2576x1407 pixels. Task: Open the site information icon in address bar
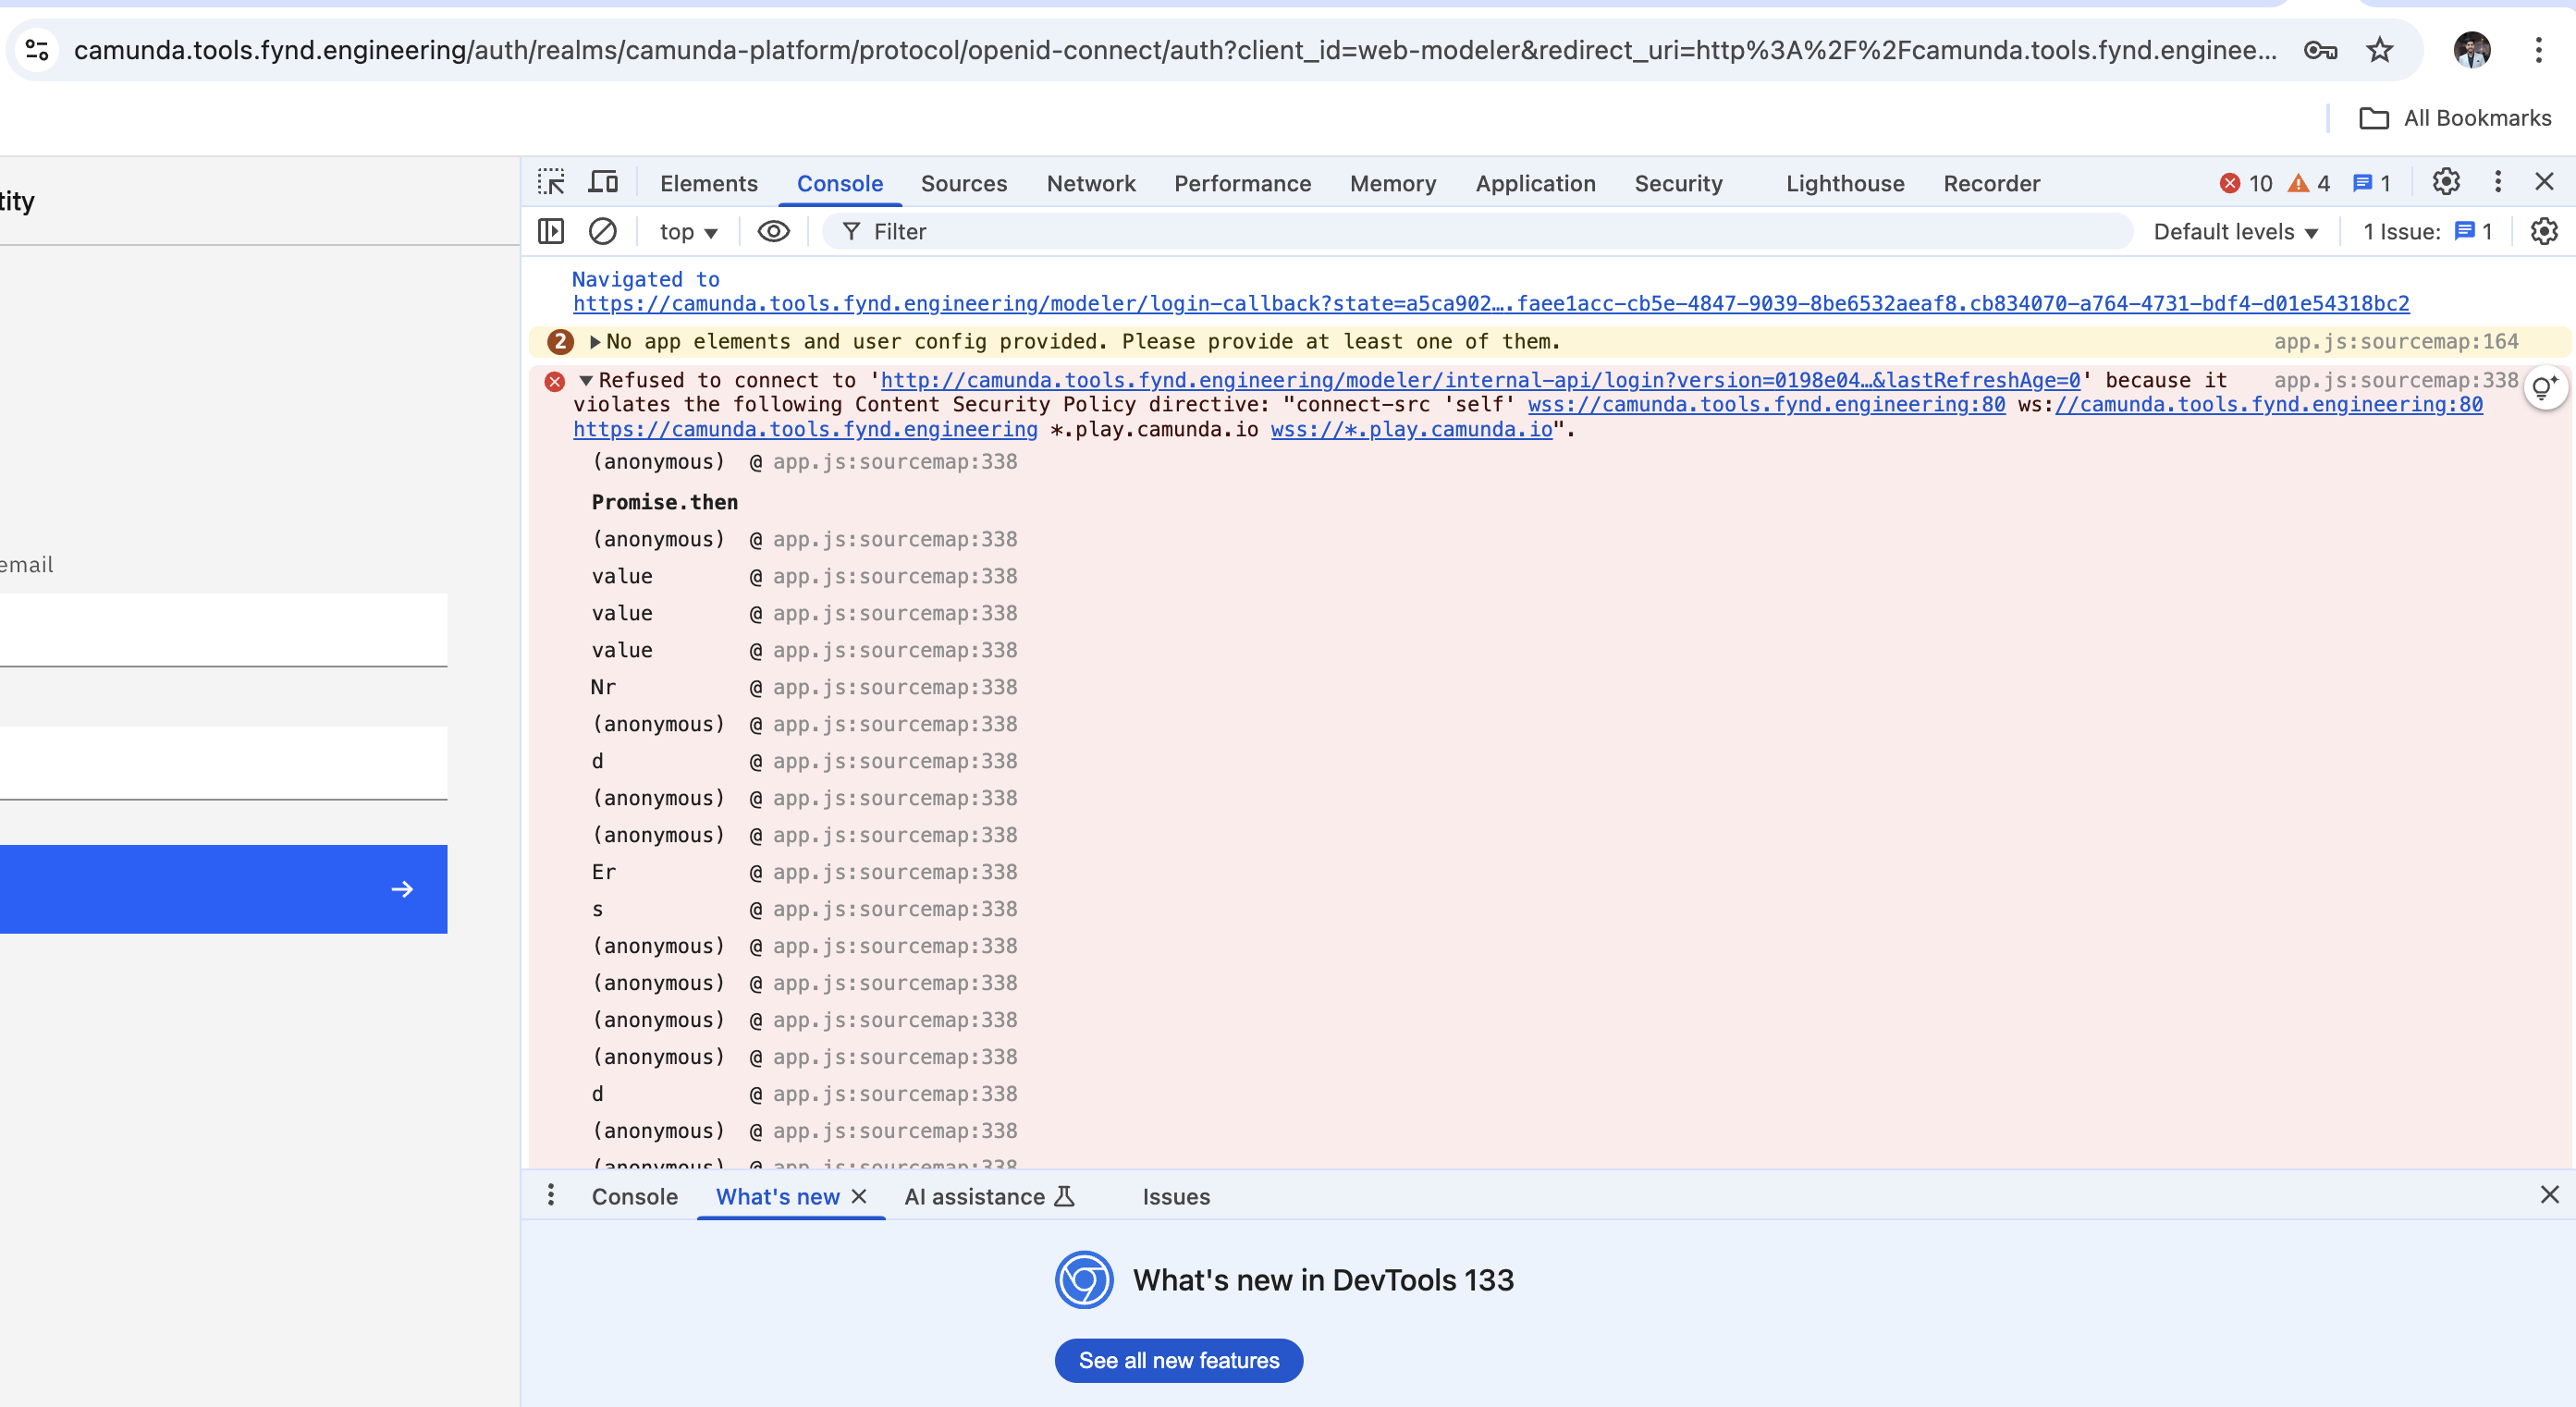[x=37, y=49]
